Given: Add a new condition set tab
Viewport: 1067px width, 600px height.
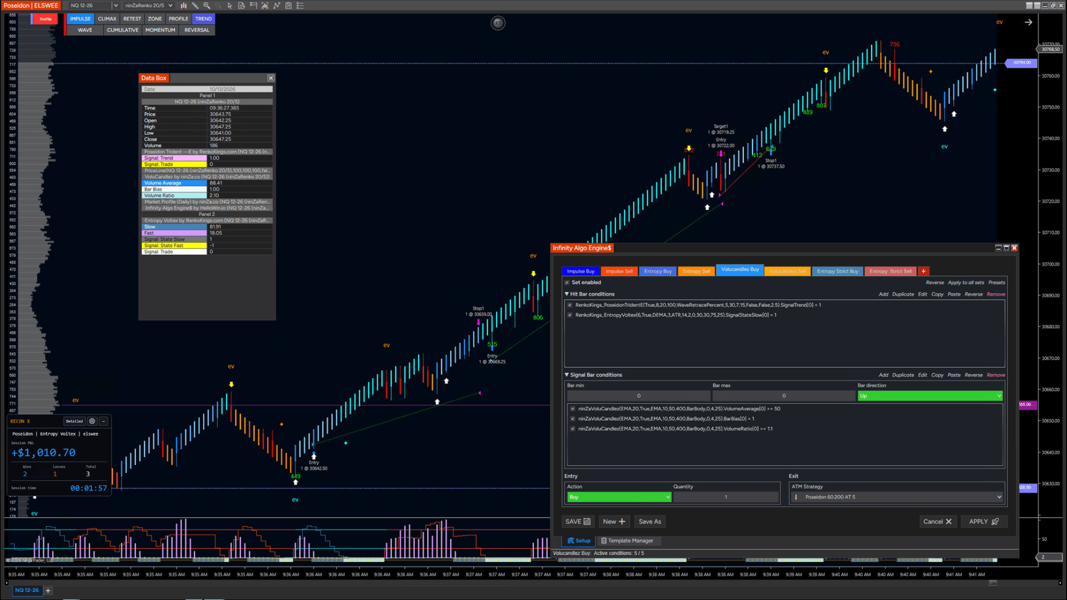Looking at the screenshot, I should [x=924, y=271].
